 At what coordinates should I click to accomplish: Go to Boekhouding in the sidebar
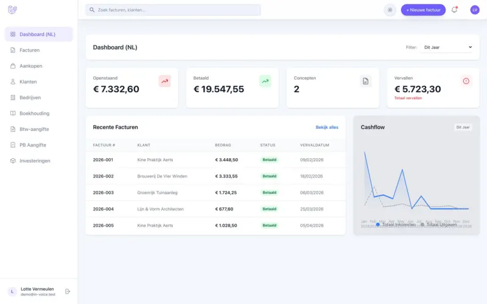click(x=39, y=113)
